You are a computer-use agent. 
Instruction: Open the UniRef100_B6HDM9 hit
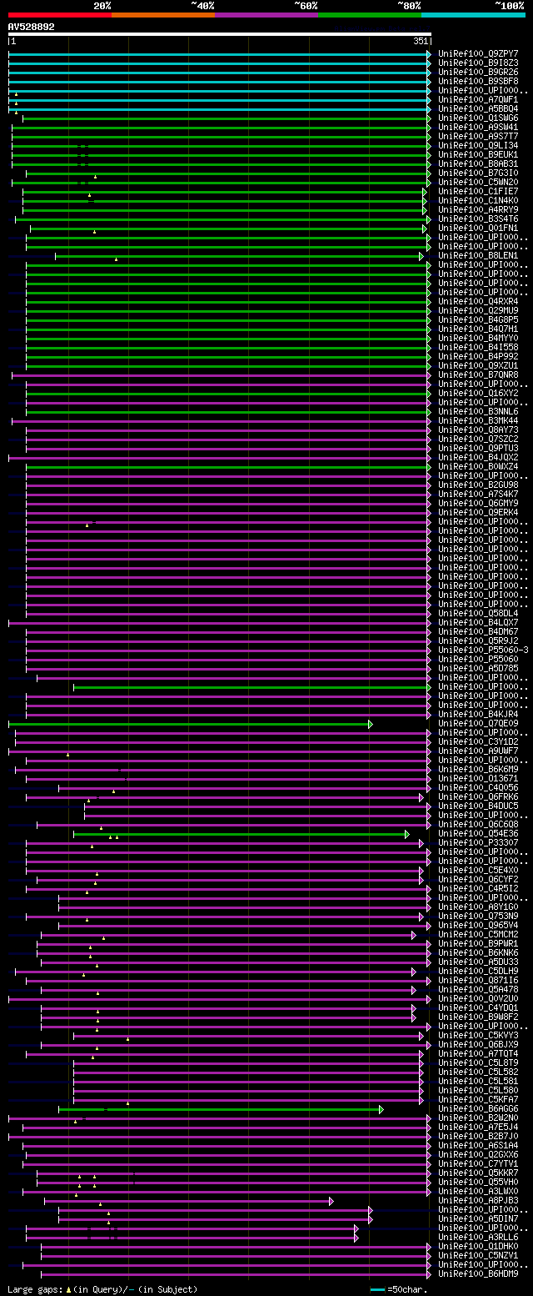[478, 1273]
